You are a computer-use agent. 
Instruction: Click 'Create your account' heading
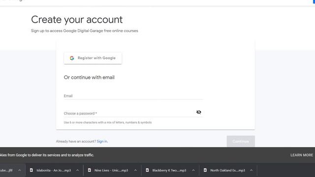[x=77, y=20]
